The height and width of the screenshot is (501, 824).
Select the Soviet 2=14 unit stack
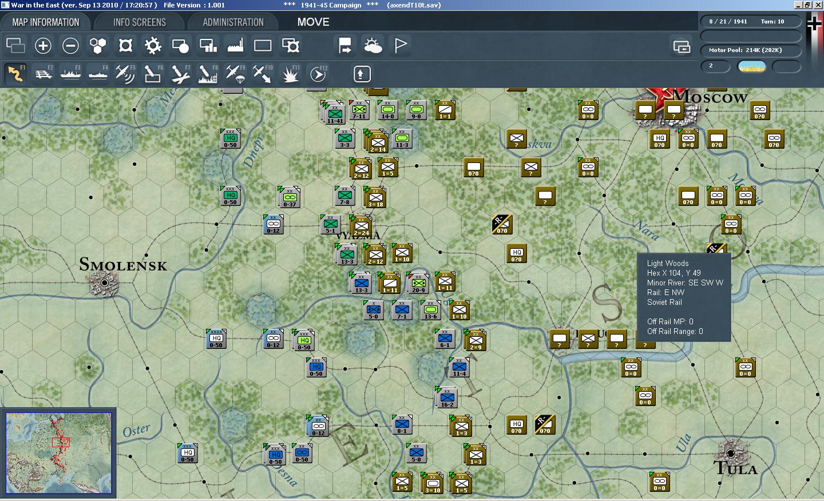377,142
